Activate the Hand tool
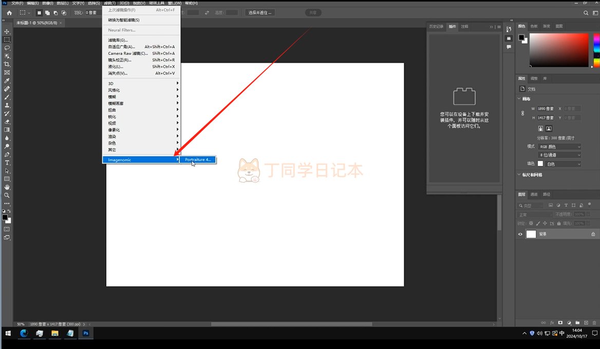 pos(7,187)
